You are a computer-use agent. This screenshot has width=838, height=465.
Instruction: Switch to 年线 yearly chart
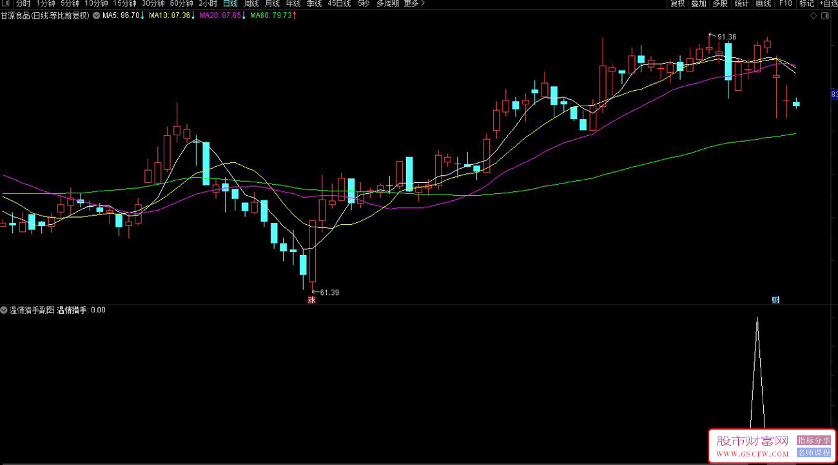[x=293, y=4]
